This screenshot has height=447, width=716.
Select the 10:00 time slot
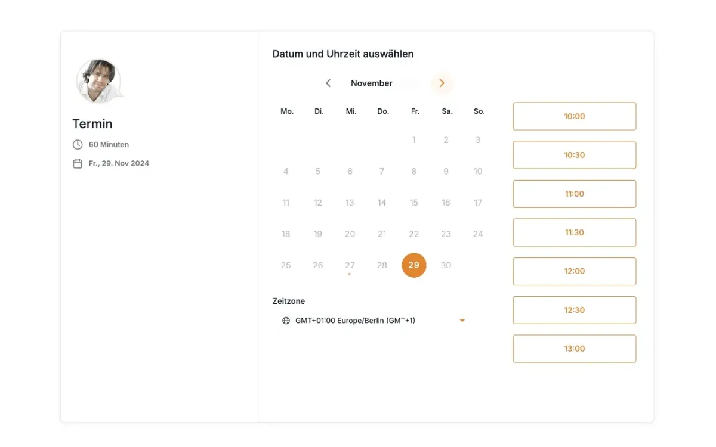tap(574, 116)
